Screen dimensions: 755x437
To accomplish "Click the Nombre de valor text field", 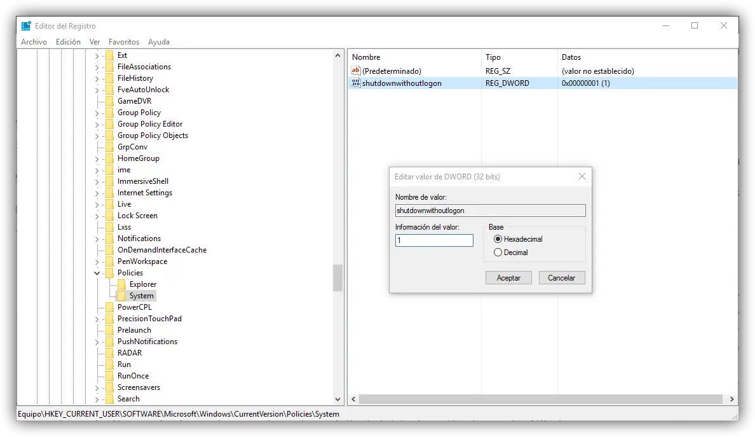I will coord(490,211).
